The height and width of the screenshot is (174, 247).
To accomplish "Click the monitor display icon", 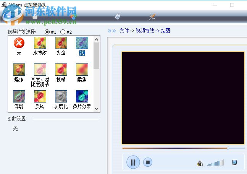I will 234,162.
